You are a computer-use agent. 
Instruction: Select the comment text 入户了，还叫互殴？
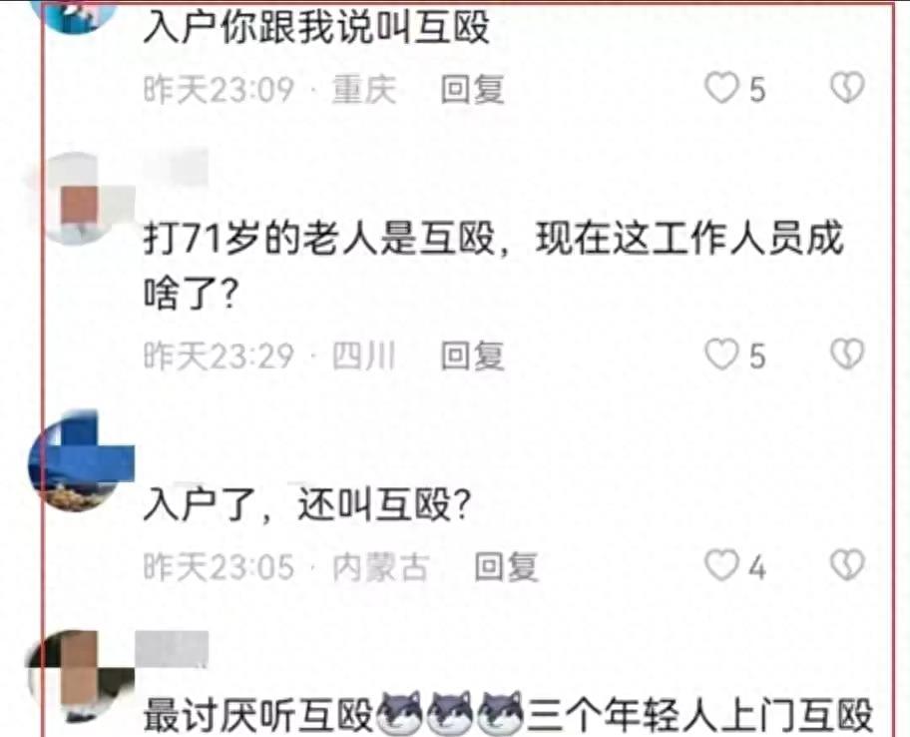pyautogui.click(x=306, y=504)
